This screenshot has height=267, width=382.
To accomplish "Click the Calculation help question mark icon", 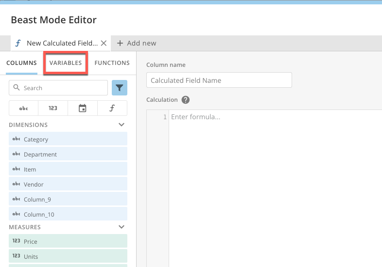I will (x=185, y=100).
